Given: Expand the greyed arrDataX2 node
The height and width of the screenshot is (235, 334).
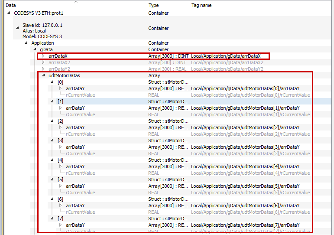Looking at the screenshot, I should coord(43,63).
